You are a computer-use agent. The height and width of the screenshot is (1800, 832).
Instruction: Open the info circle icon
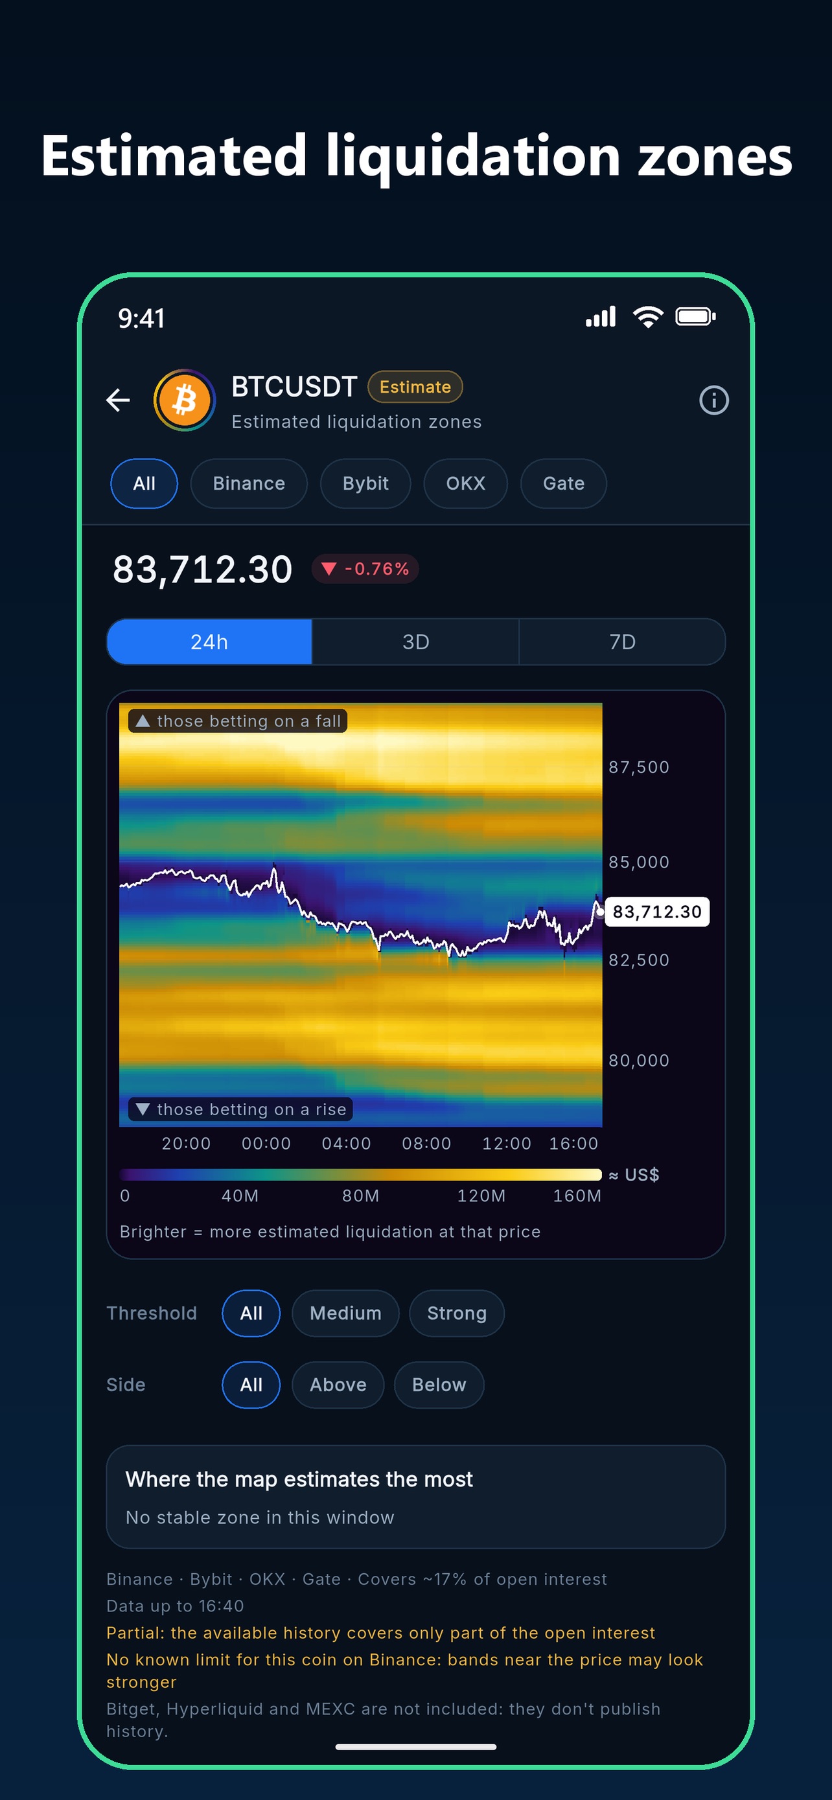tap(713, 400)
